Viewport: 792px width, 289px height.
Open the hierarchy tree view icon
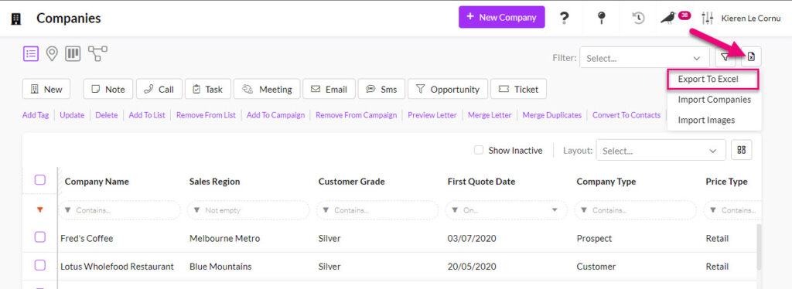coord(97,53)
